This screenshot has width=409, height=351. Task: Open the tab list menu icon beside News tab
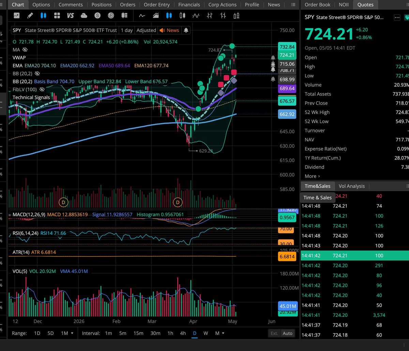pos(293,5)
